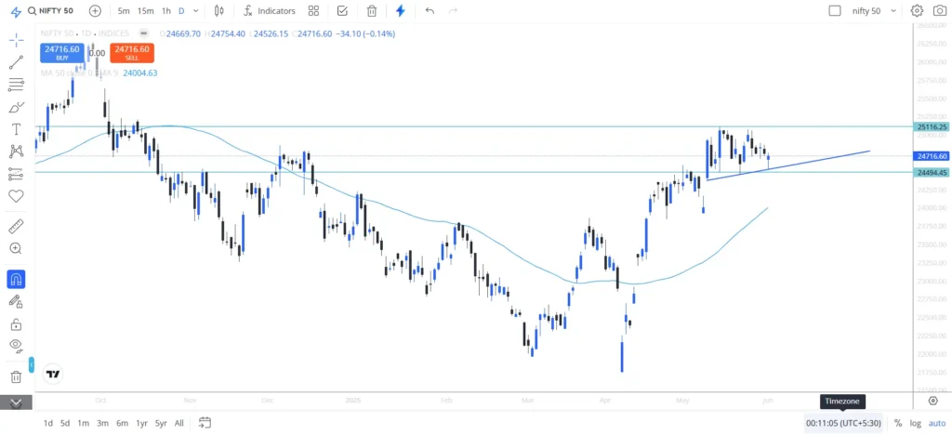The image size is (952, 435).
Task: Open chart settings gear
Action: (917, 11)
